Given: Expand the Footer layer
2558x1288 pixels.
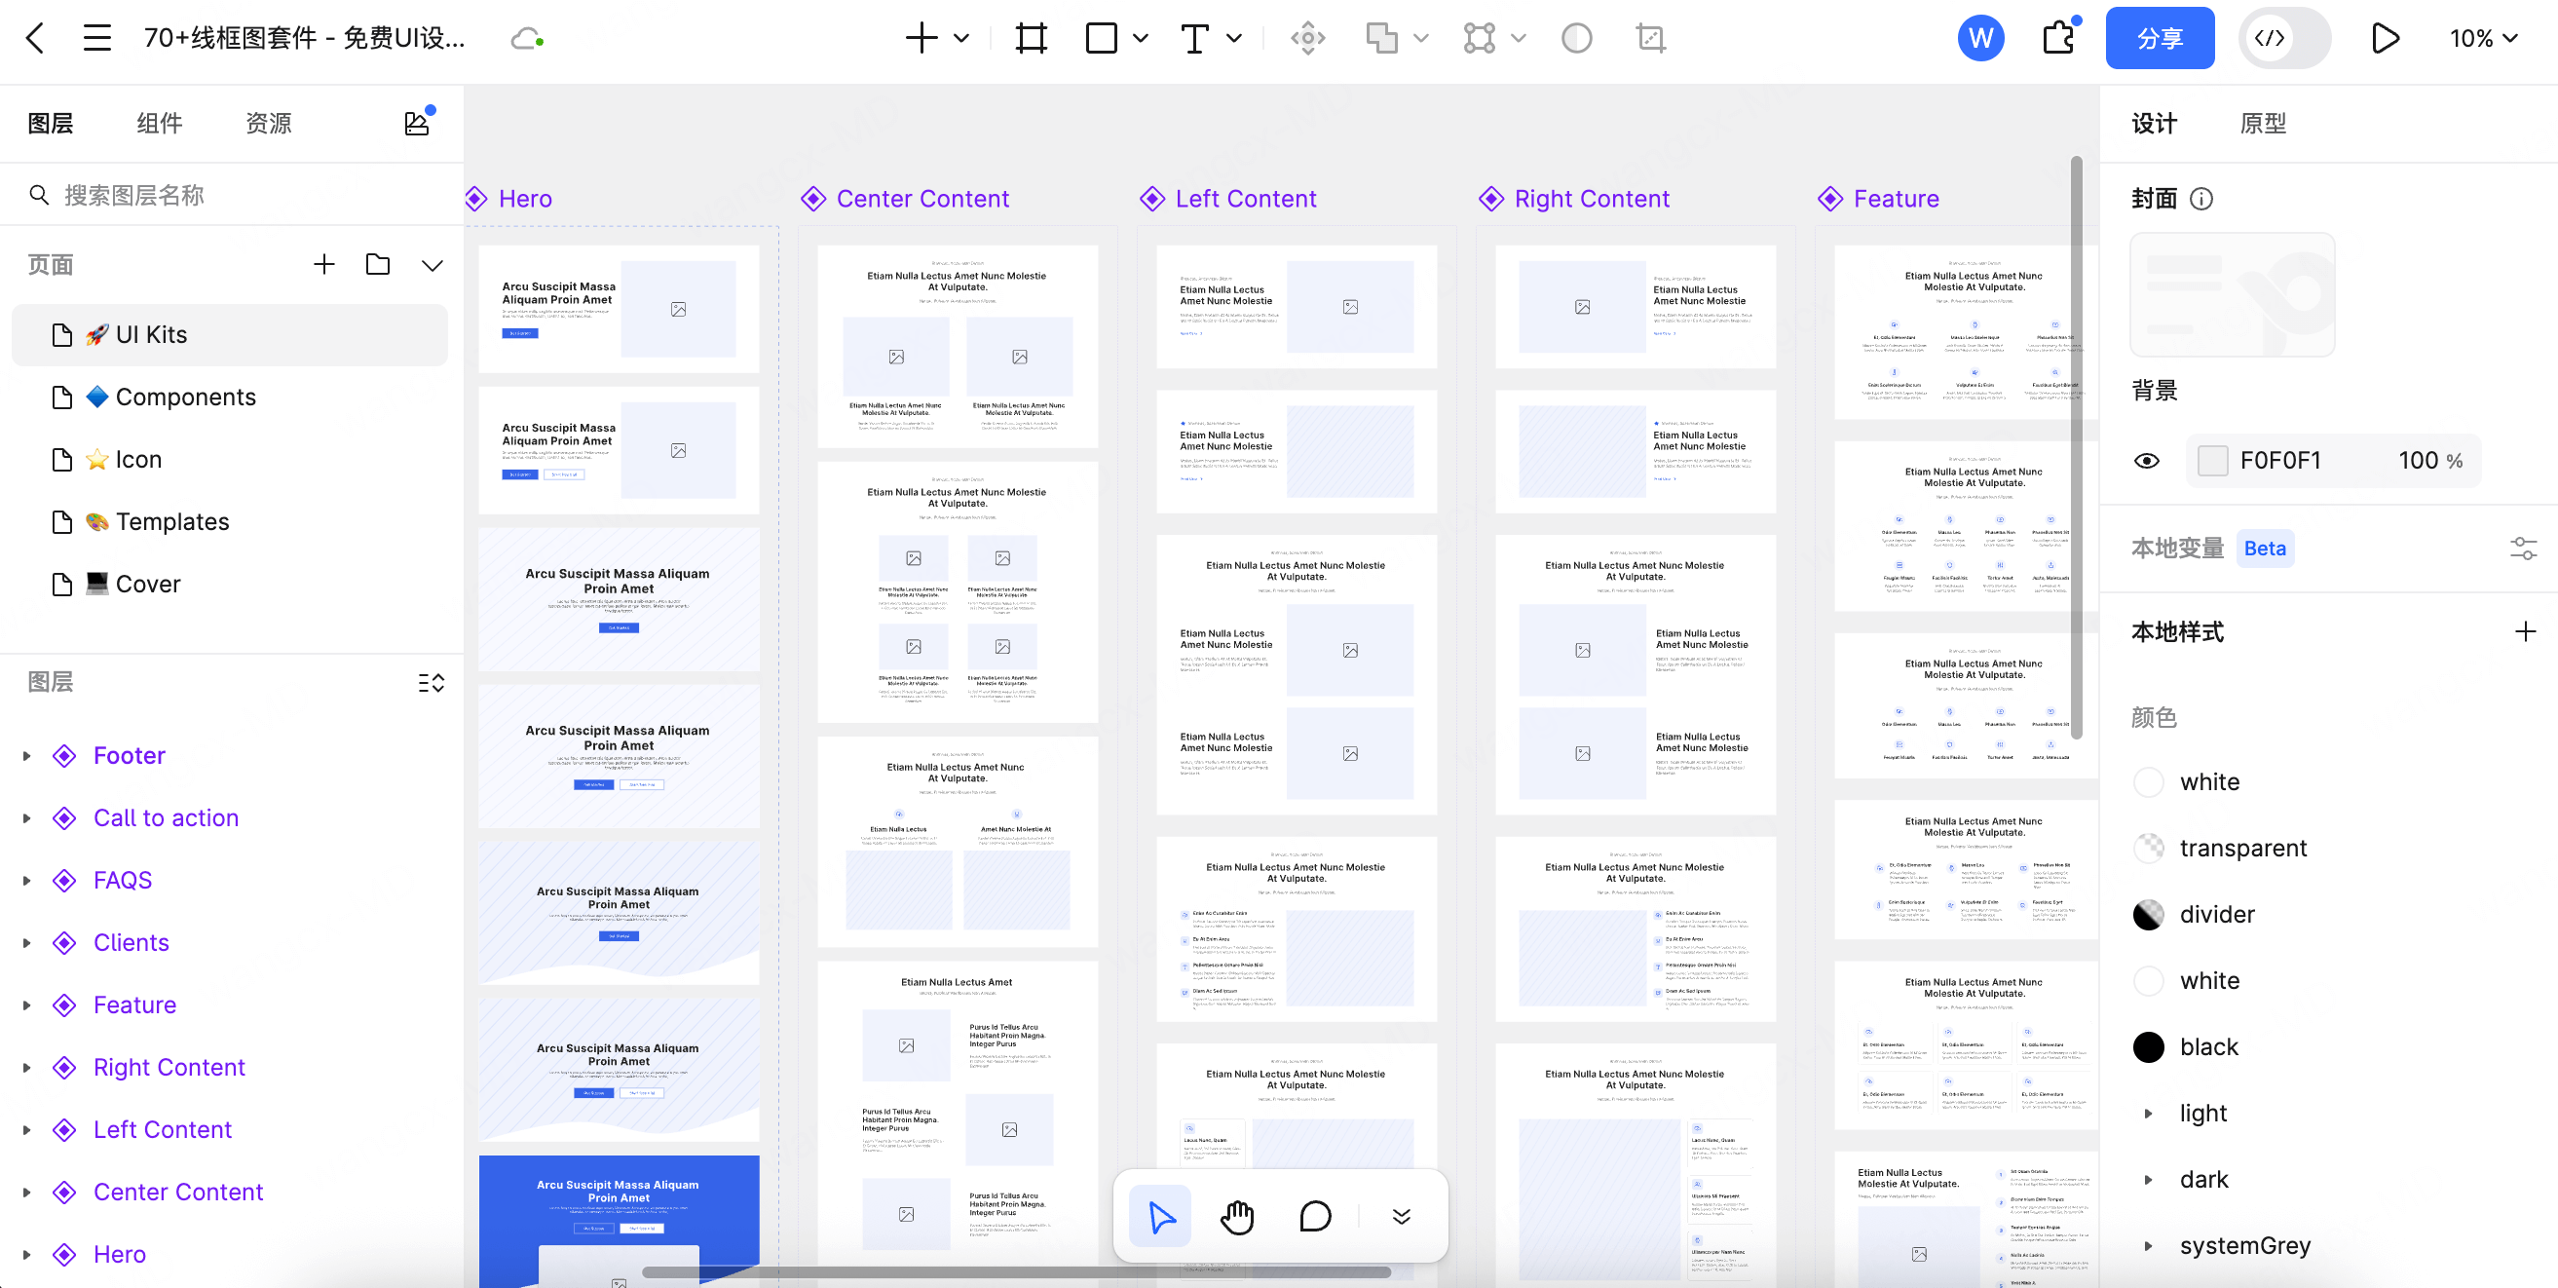Looking at the screenshot, I should tap(27, 756).
